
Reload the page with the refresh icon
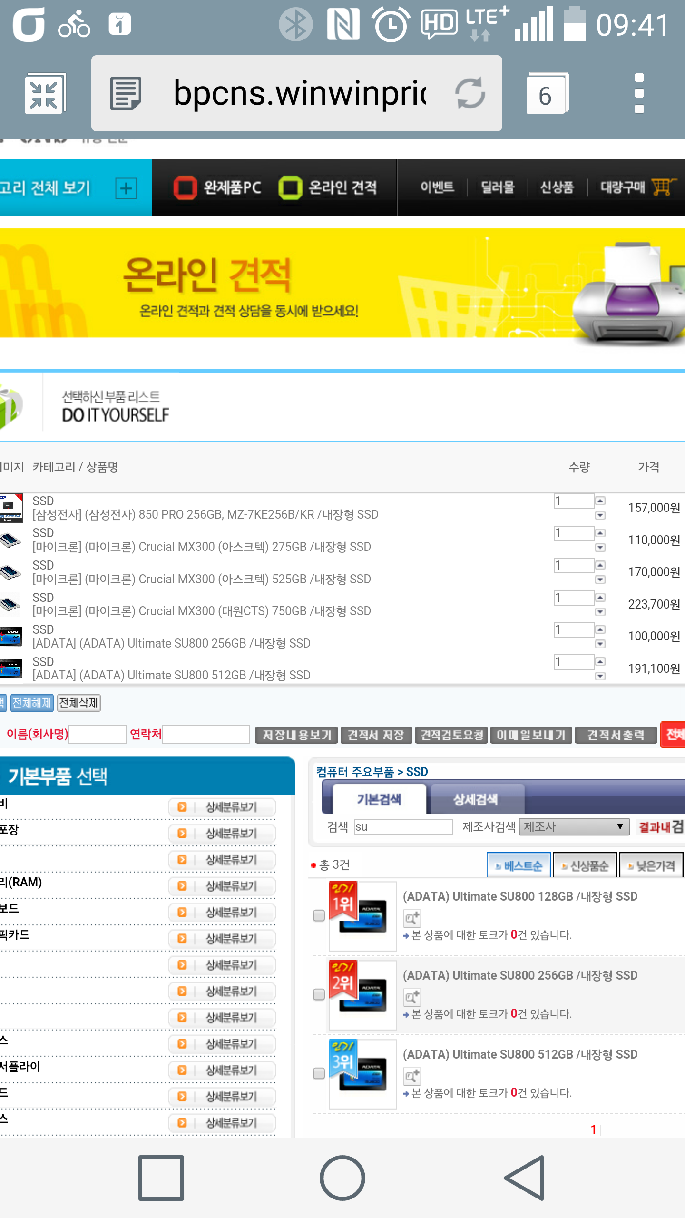tap(470, 93)
